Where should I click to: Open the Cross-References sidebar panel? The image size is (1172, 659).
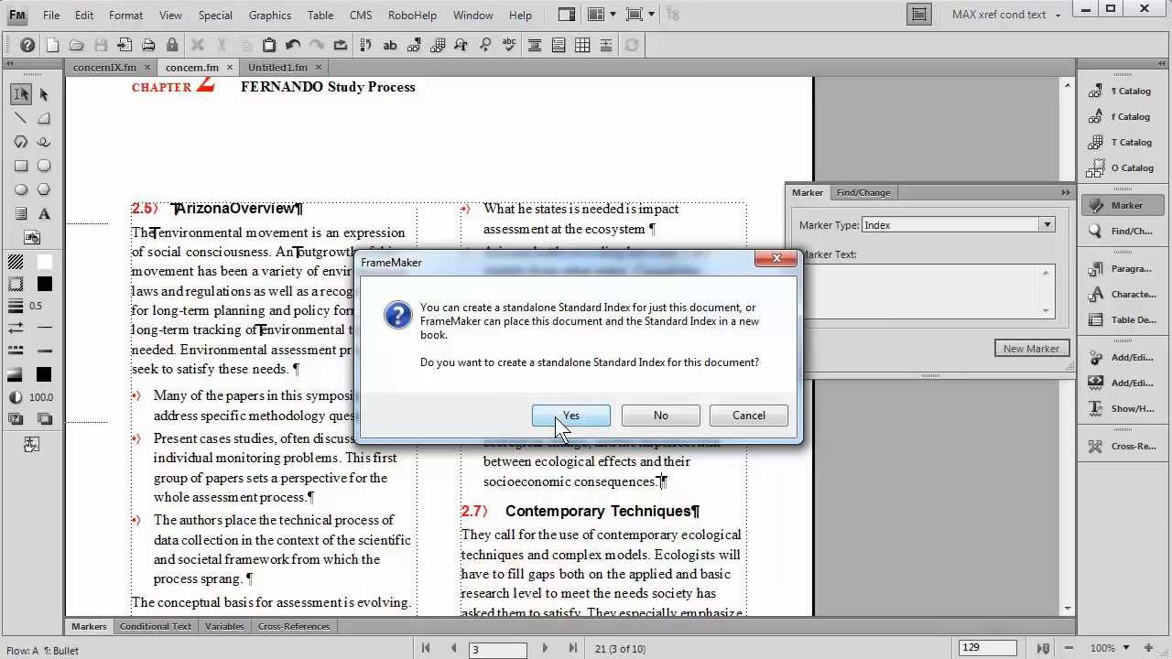[x=1122, y=446]
